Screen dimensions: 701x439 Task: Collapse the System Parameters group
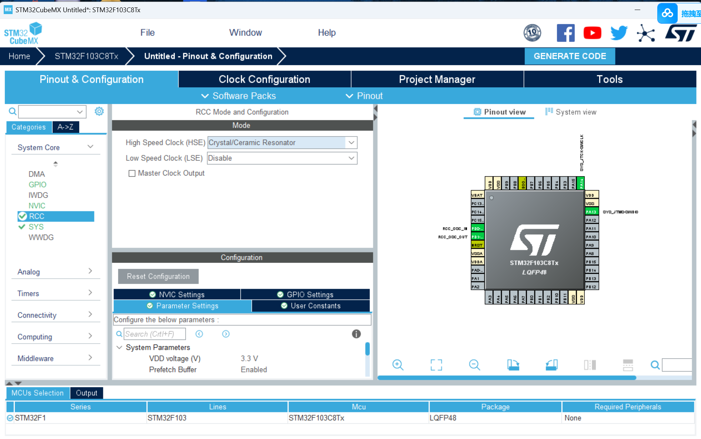point(119,347)
